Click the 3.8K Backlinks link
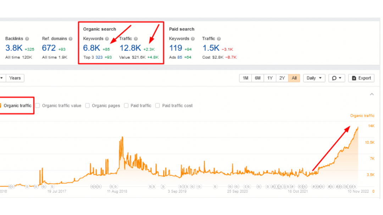383x215 pixels. (13, 48)
